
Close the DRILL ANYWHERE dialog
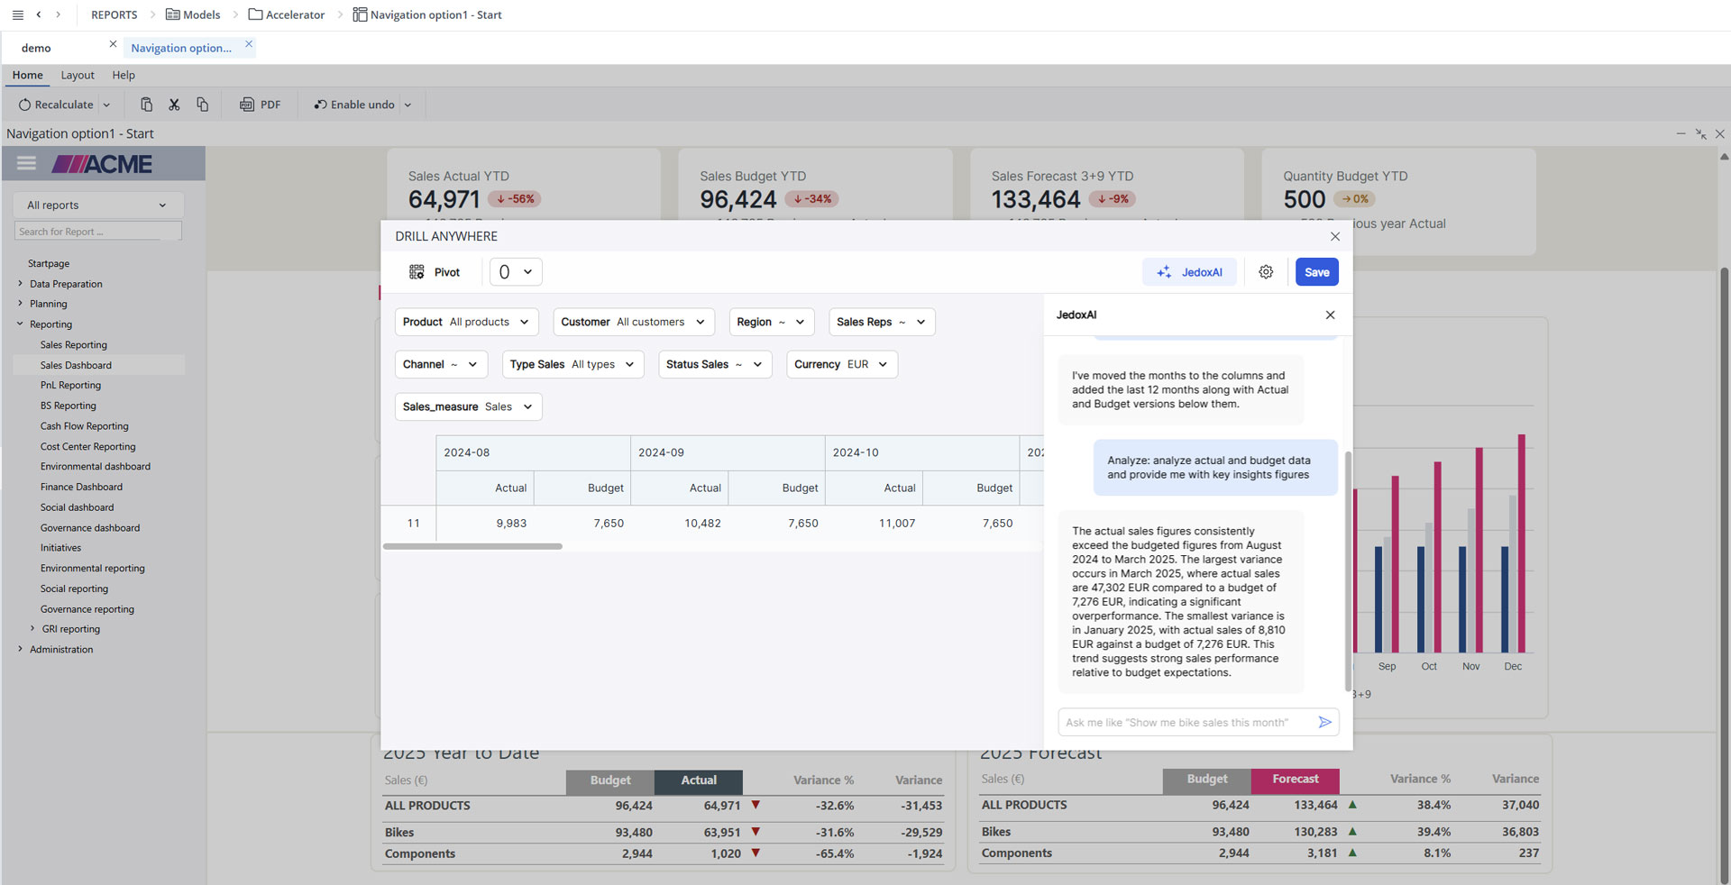(x=1335, y=236)
